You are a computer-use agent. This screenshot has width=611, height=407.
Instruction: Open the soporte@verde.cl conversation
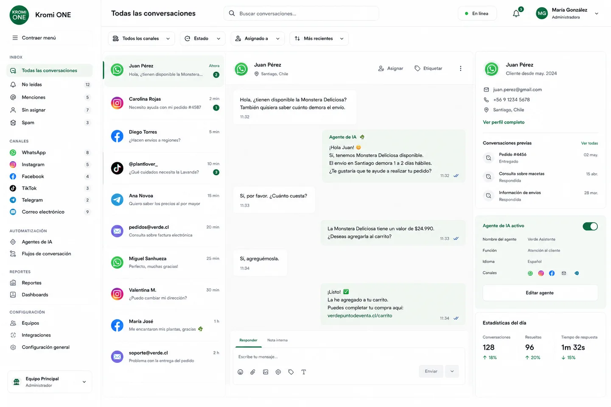click(x=164, y=357)
